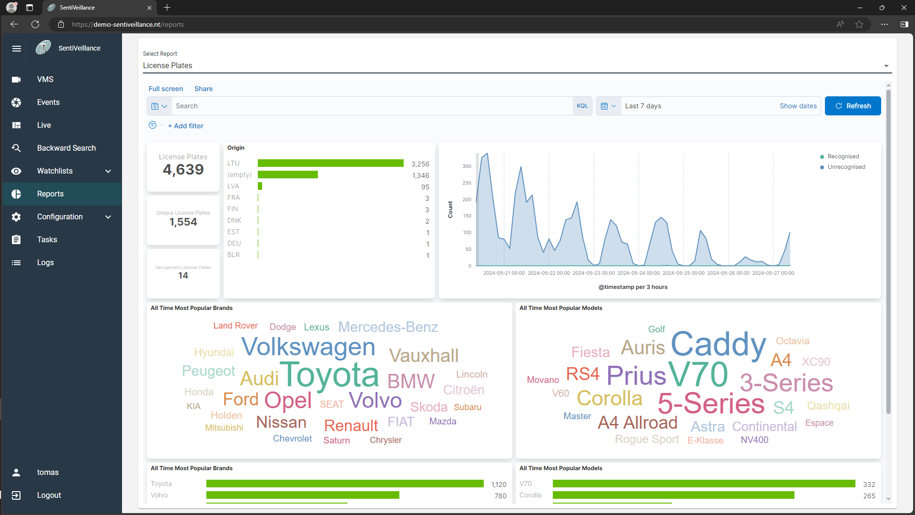Navigate to Backward Search
915x515 pixels.
(x=62, y=148)
